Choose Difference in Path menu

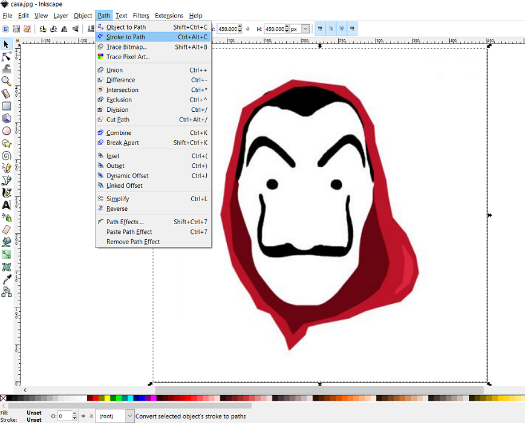[x=154, y=80]
